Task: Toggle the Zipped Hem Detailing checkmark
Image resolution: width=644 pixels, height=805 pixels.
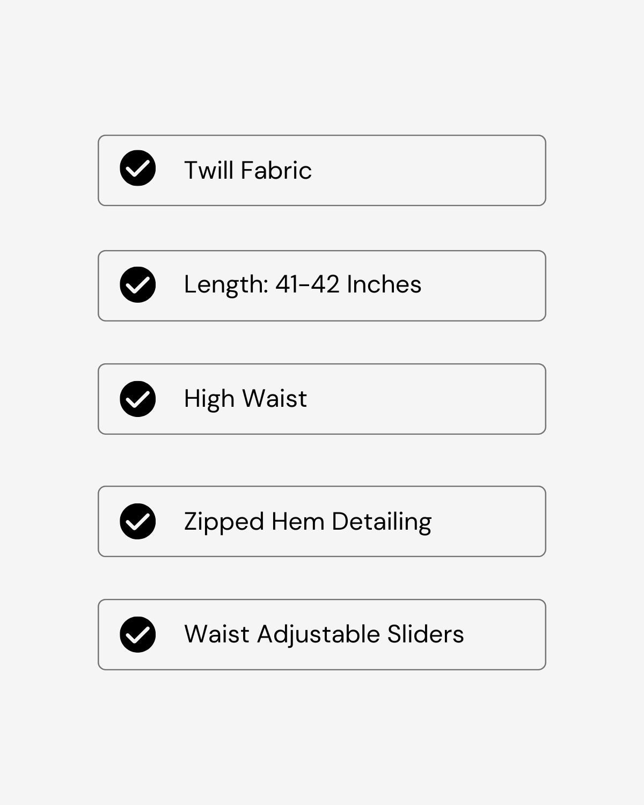Action: (138, 521)
